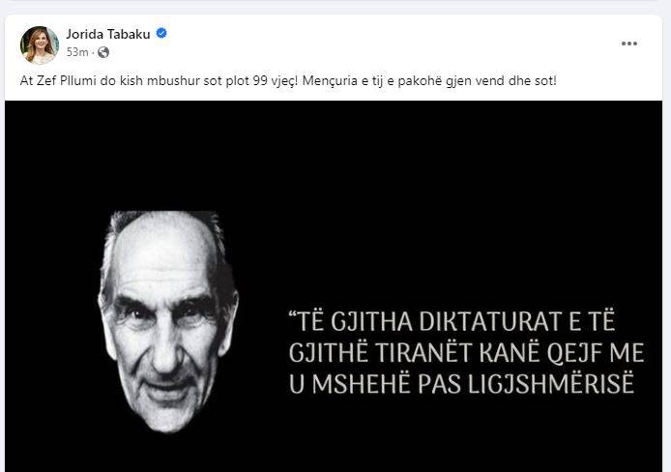Click the opening quotation mark in the image
The image size is (671, 472).
pos(292,316)
